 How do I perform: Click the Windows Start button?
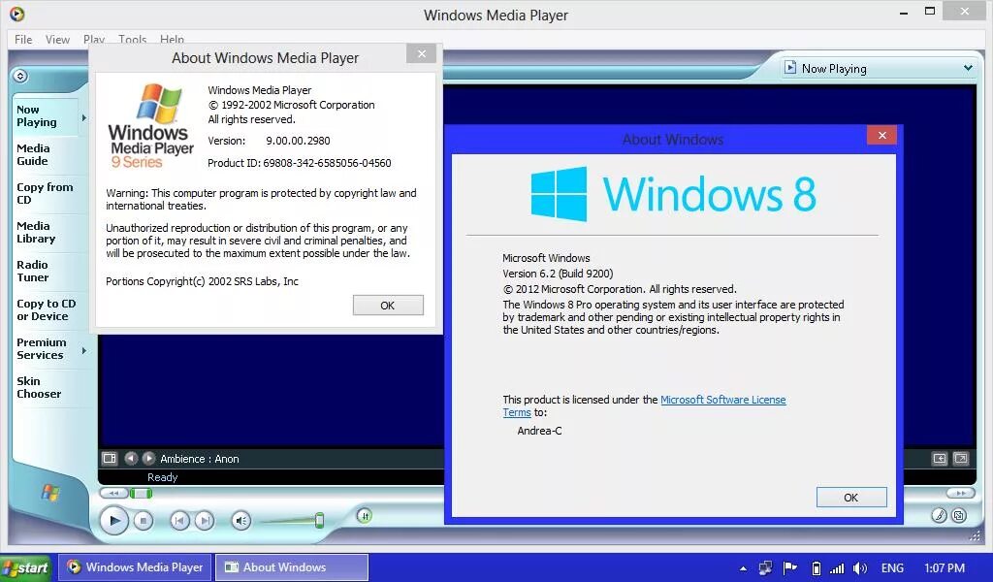click(26, 567)
